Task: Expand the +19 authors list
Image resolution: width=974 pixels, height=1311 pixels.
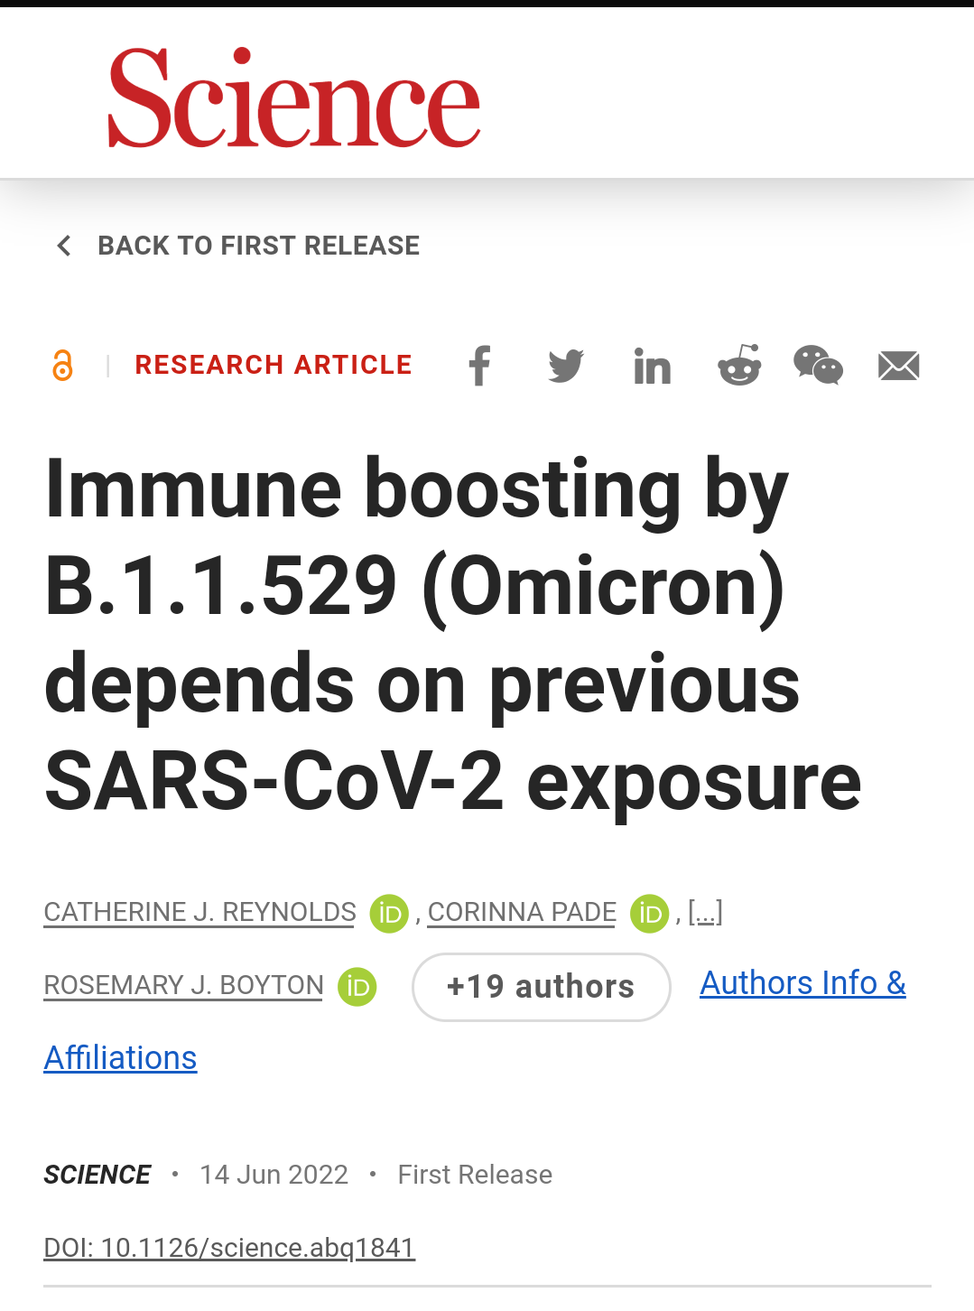Action: [541, 987]
